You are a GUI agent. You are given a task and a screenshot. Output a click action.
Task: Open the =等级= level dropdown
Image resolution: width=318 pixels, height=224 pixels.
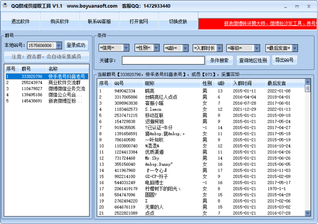click(x=242, y=48)
